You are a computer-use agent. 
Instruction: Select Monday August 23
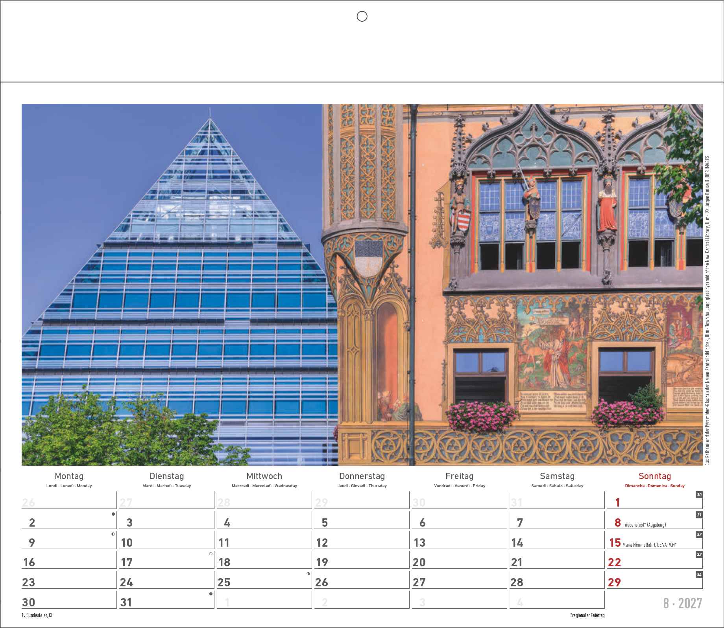pyautogui.click(x=29, y=582)
